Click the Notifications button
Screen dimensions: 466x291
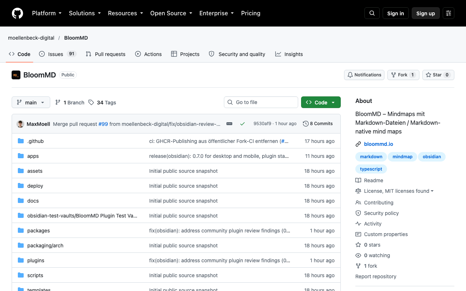(x=364, y=75)
